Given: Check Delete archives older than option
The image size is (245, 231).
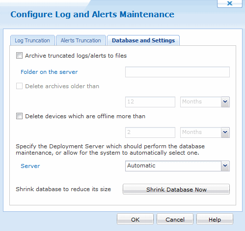Looking at the screenshot, I should tap(19, 86).
